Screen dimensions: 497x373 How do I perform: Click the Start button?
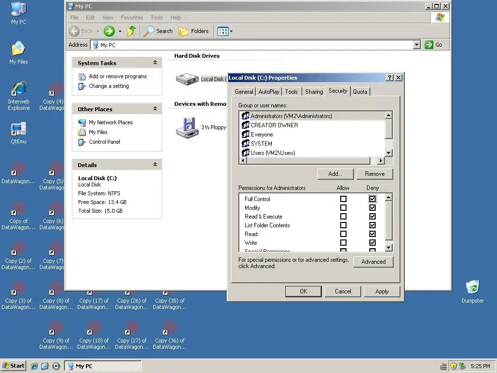[x=13, y=366]
